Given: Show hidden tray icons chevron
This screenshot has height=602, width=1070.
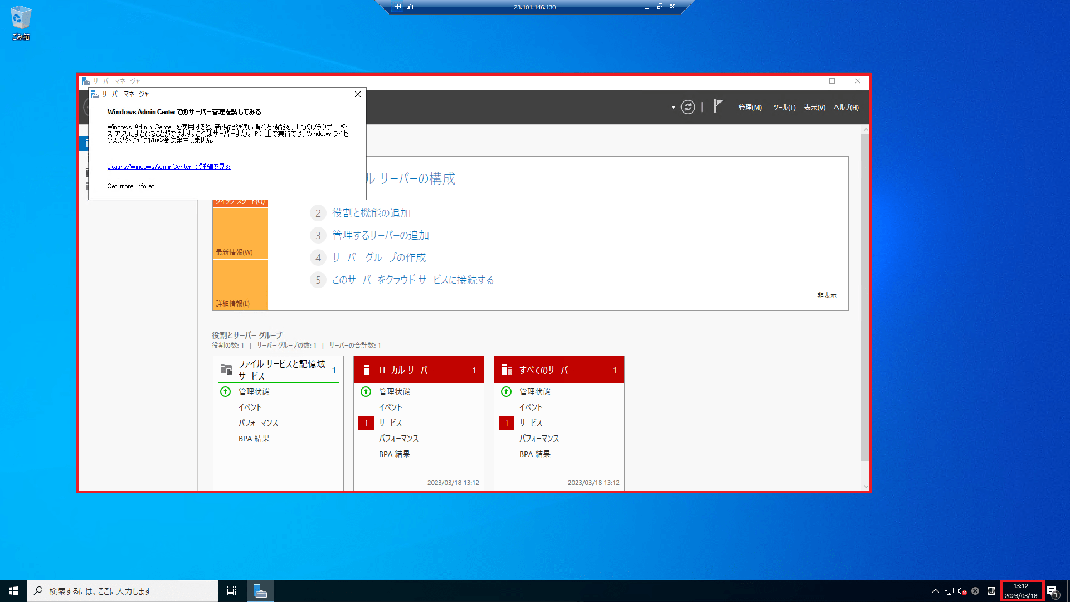Looking at the screenshot, I should pos(935,591).
